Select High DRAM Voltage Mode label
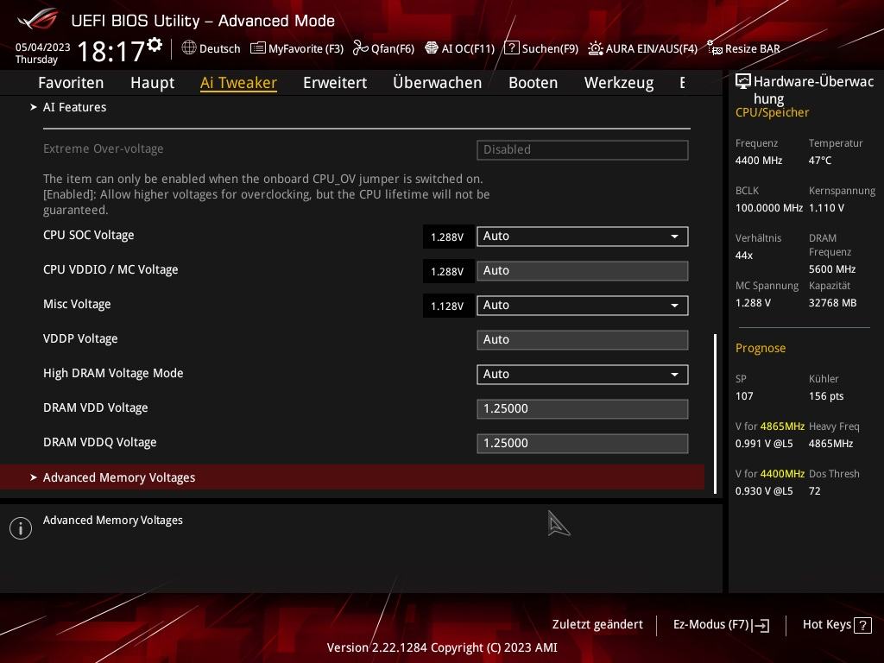Screen dimensions: 884x663 113,373
